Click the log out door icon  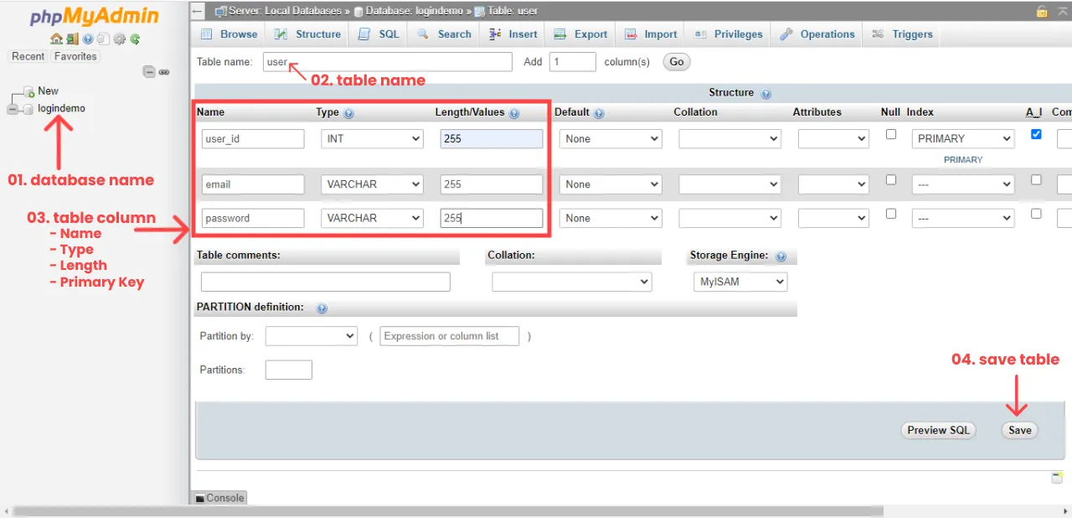(72, 39)
